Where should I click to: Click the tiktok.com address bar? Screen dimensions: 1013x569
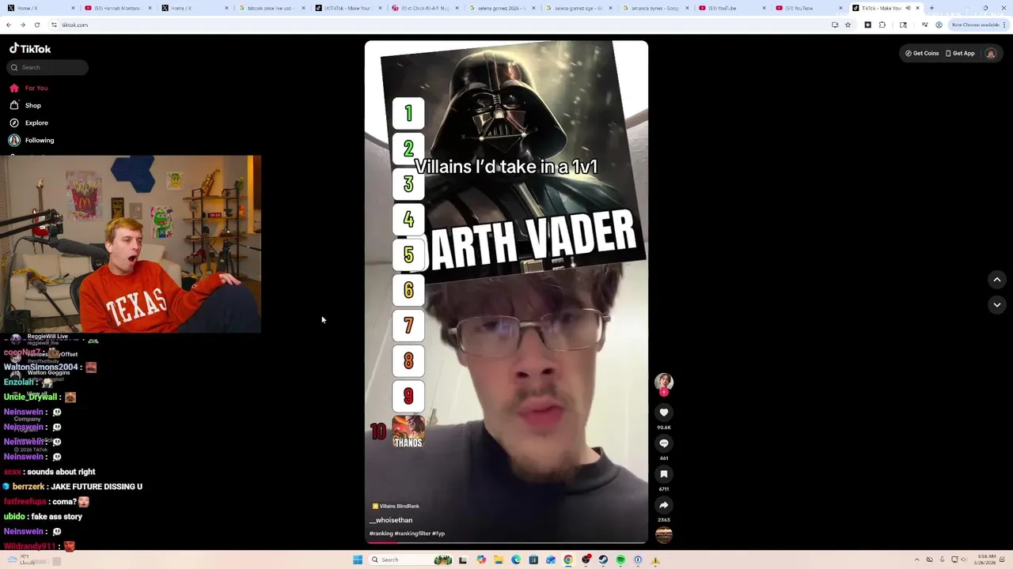tap(443, 24)
